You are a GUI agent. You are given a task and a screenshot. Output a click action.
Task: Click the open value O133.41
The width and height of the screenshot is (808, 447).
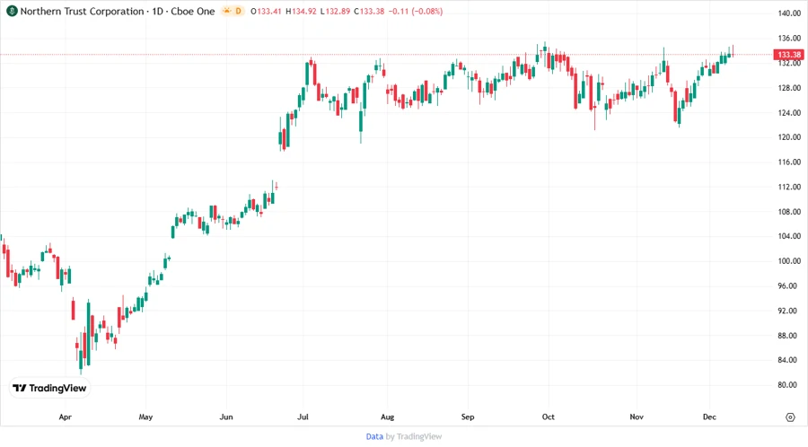click(x=266, y=11)
